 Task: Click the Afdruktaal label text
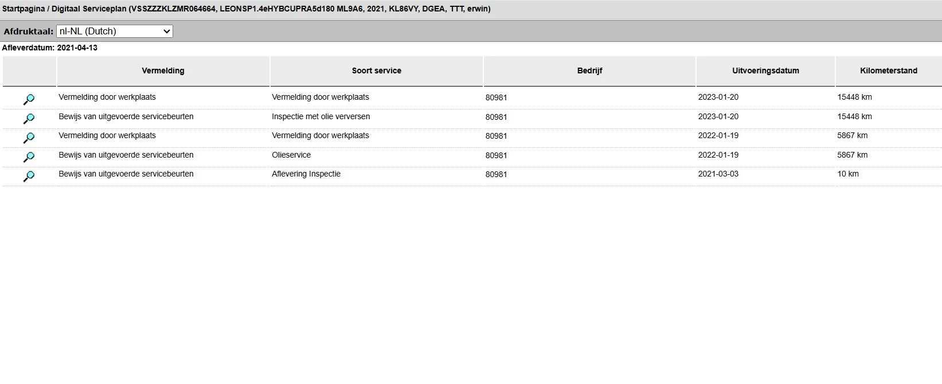click(28, 32)
